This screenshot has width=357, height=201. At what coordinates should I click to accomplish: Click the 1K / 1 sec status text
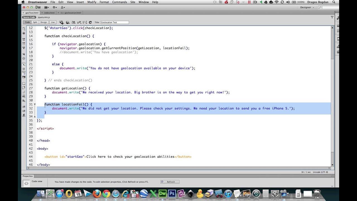click(x=306, y=172)
